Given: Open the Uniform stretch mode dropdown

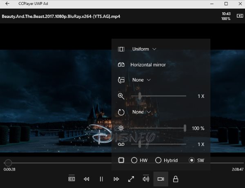Looking at the screenshot, I should (x=144, y=49).
